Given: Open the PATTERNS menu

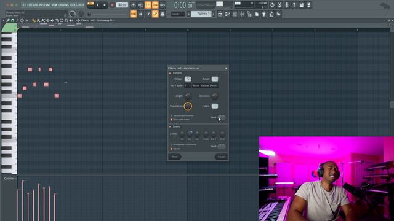Looking at the screenshot, I should [45, 5].
